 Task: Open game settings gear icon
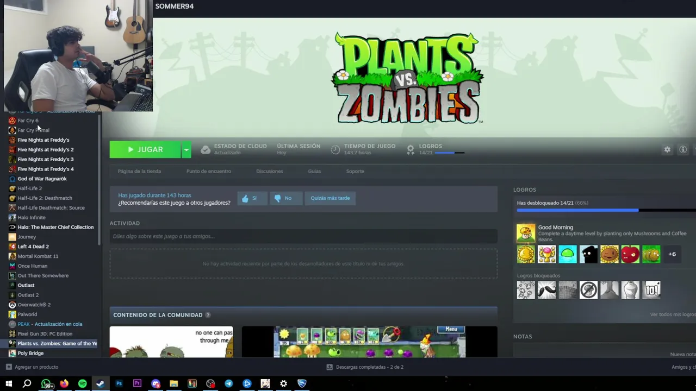(x=667, y=150)
